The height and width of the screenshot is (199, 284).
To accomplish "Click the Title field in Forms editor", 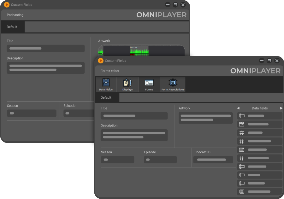I will click(134, 116).
